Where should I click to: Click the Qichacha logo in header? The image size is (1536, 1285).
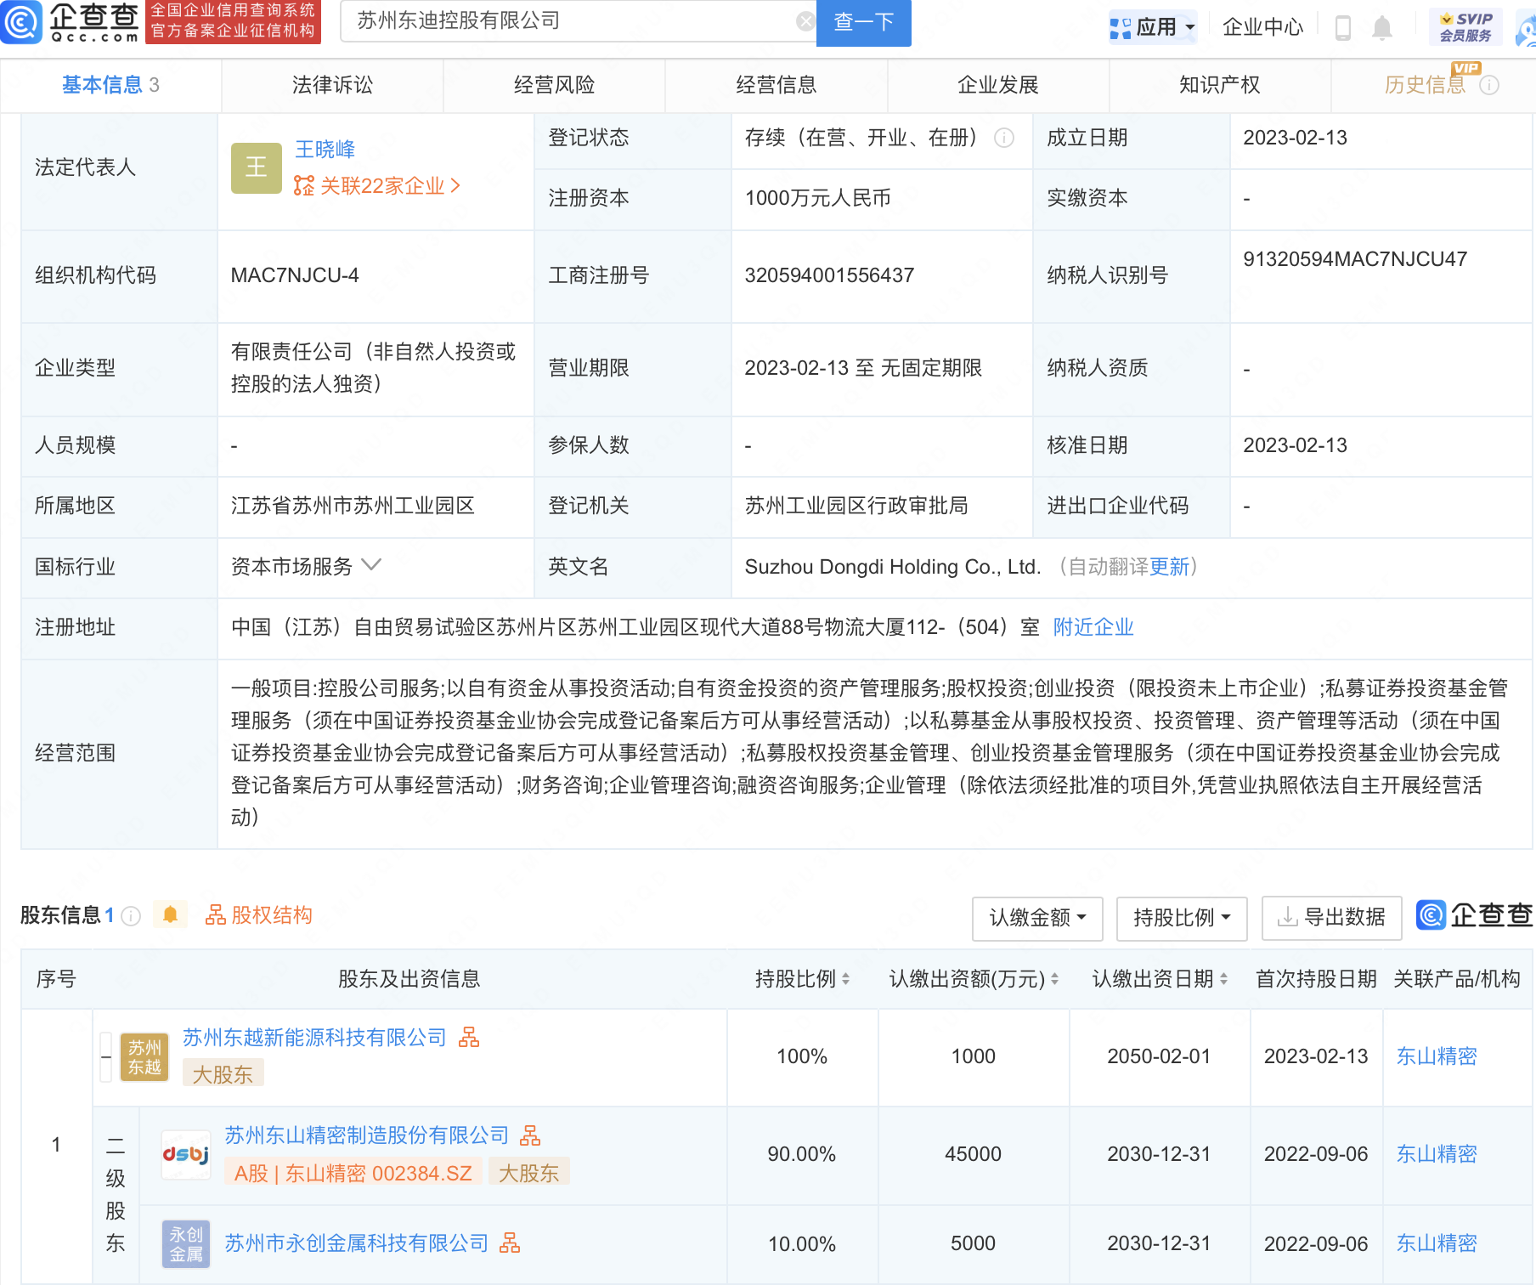click(x=71, y=22)
